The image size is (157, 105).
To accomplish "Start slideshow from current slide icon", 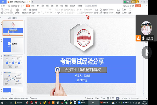I will click(17, 10).
